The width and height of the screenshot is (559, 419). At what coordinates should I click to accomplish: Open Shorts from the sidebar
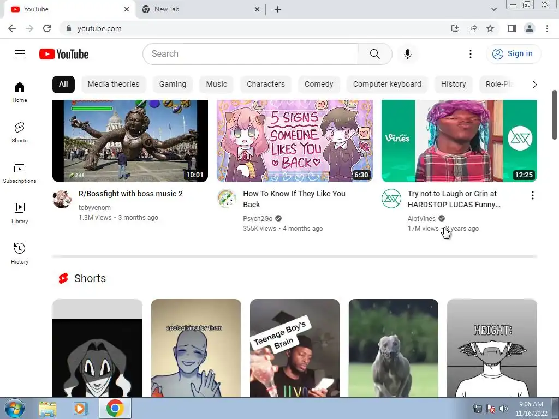(20, 132)
